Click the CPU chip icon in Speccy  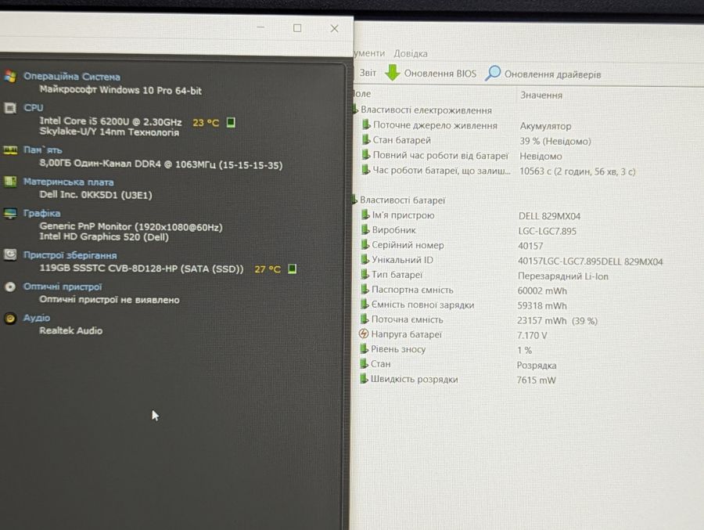tap(10, 108)
